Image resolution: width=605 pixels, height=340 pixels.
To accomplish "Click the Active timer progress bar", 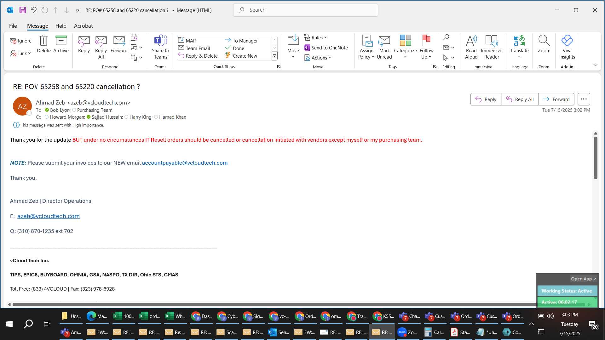I will click(567, 302).
